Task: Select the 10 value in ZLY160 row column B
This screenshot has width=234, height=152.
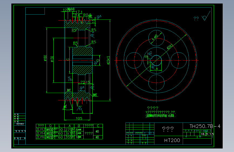Action: [x=78, y=137]
